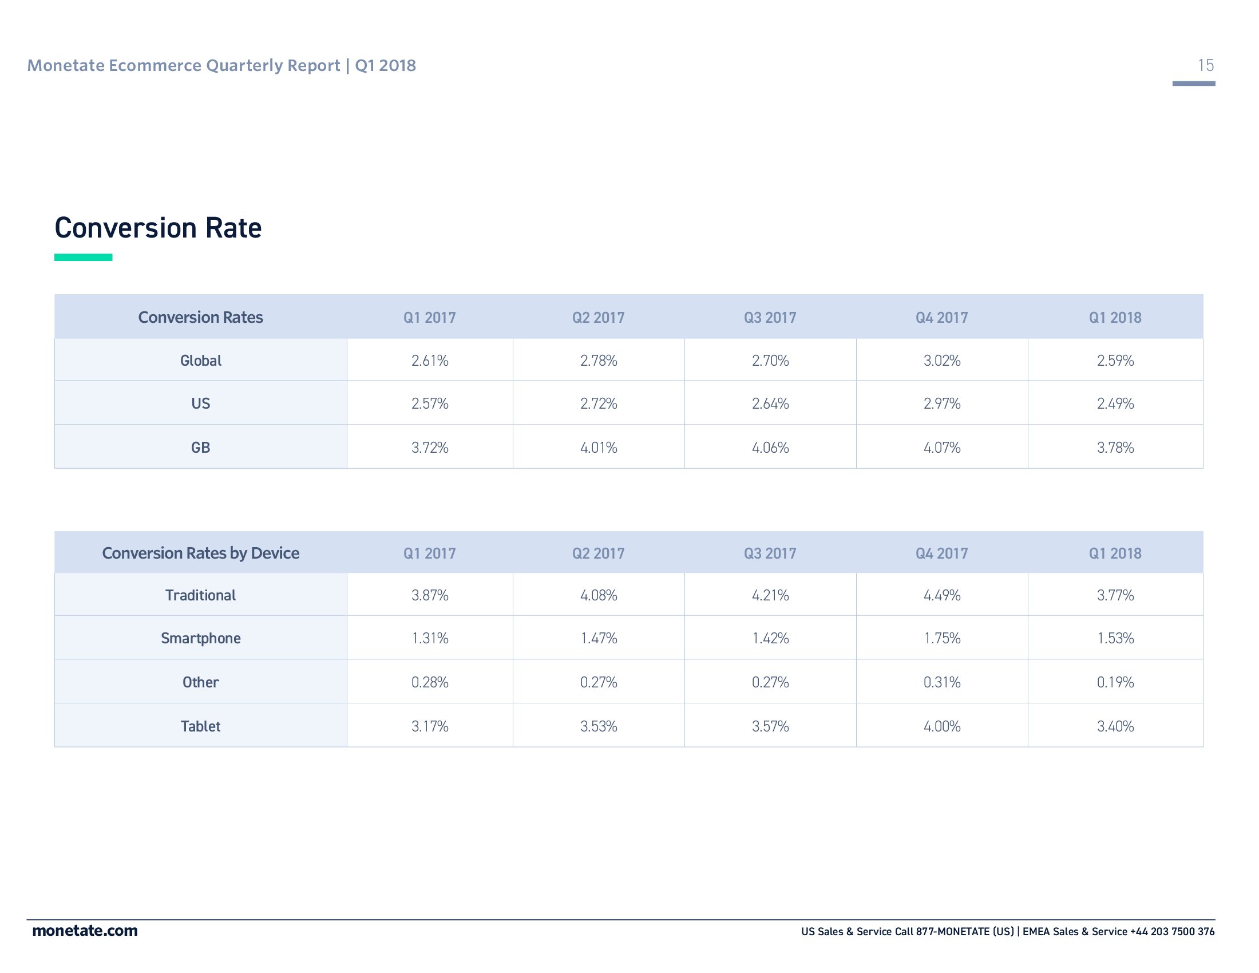Viewport: 1259px width, 973px height.
Task: Click the Smartphone device row label
Action: 201,638
